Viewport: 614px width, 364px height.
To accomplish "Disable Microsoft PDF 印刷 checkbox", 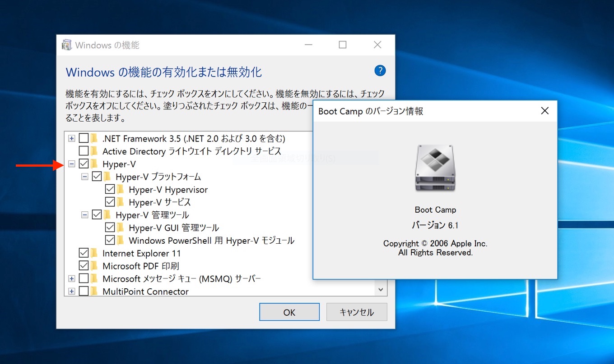I will click(84, 265).
